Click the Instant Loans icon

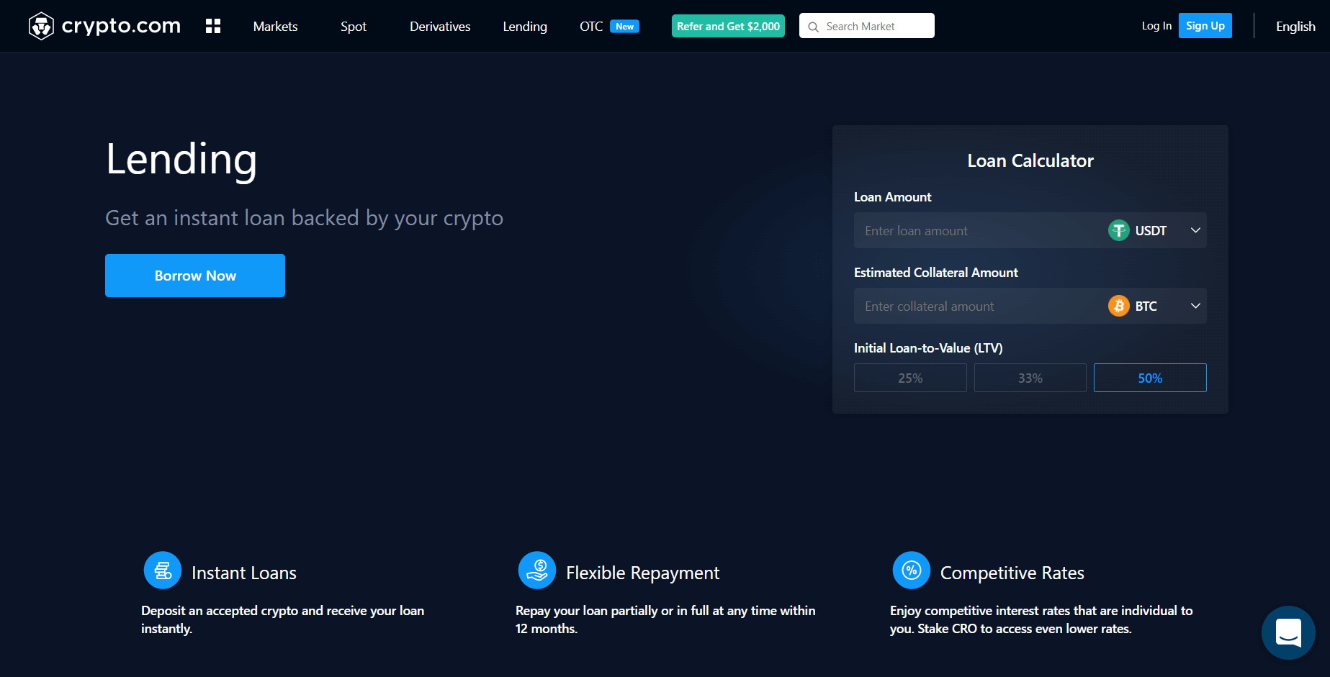pyautogui.click(x=163, y=571)
